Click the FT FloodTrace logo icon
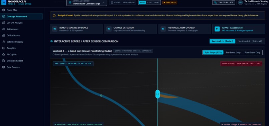269x126 pixels. point(4,2)
